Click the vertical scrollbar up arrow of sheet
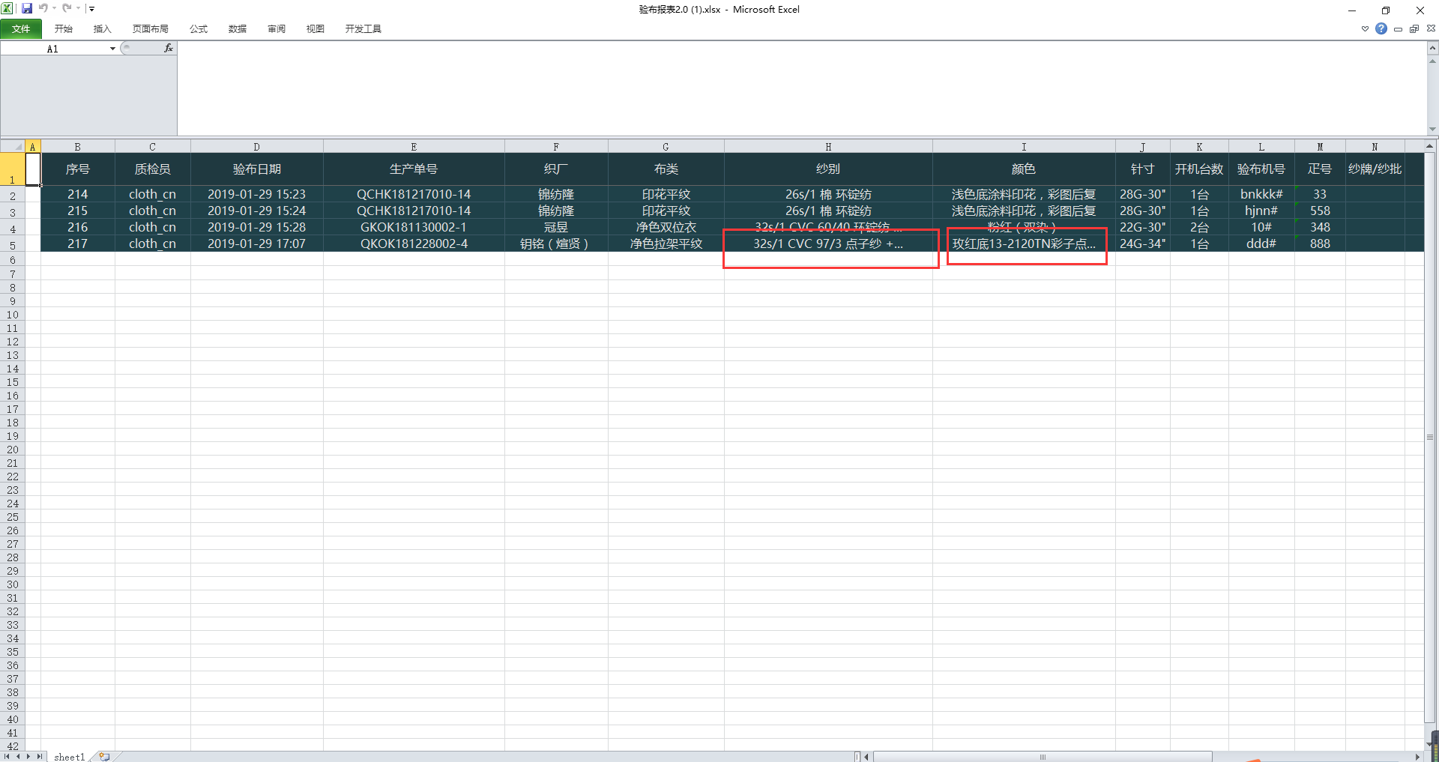Image resolution: width=1439 pixels, height=762 pixels. [1429, 146]
